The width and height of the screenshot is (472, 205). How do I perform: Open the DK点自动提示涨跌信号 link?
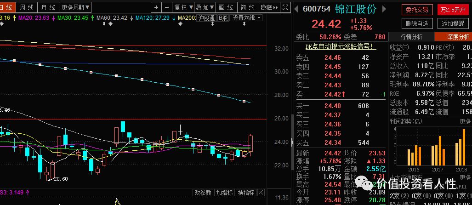pyautogui.click(x=341, y=47)
